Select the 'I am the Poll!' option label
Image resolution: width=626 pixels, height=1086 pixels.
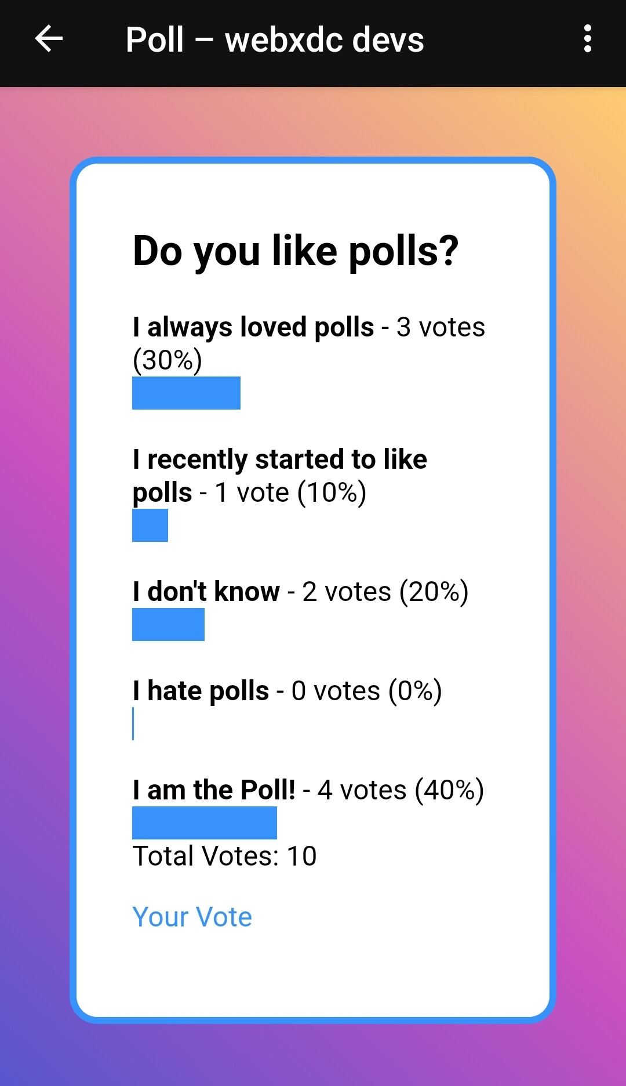point(214,790)
